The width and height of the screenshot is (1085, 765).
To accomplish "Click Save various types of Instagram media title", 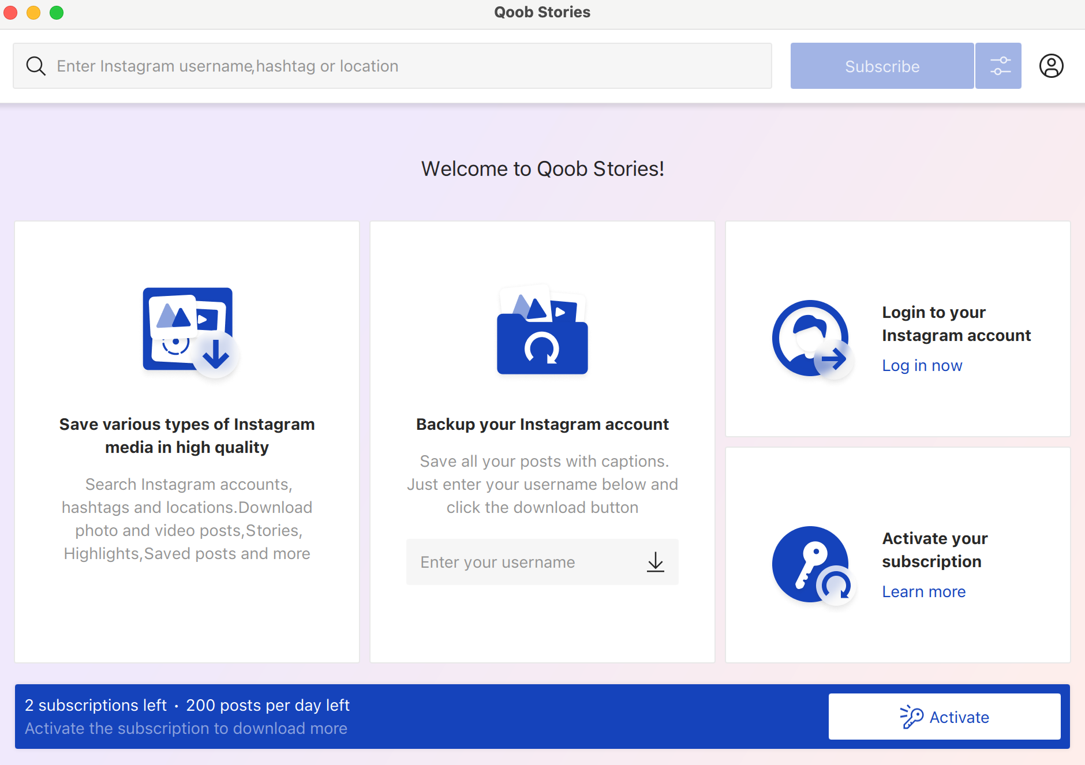I will 187,436.
